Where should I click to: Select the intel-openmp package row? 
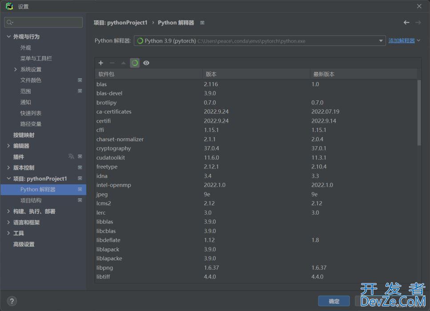[256, 185]
